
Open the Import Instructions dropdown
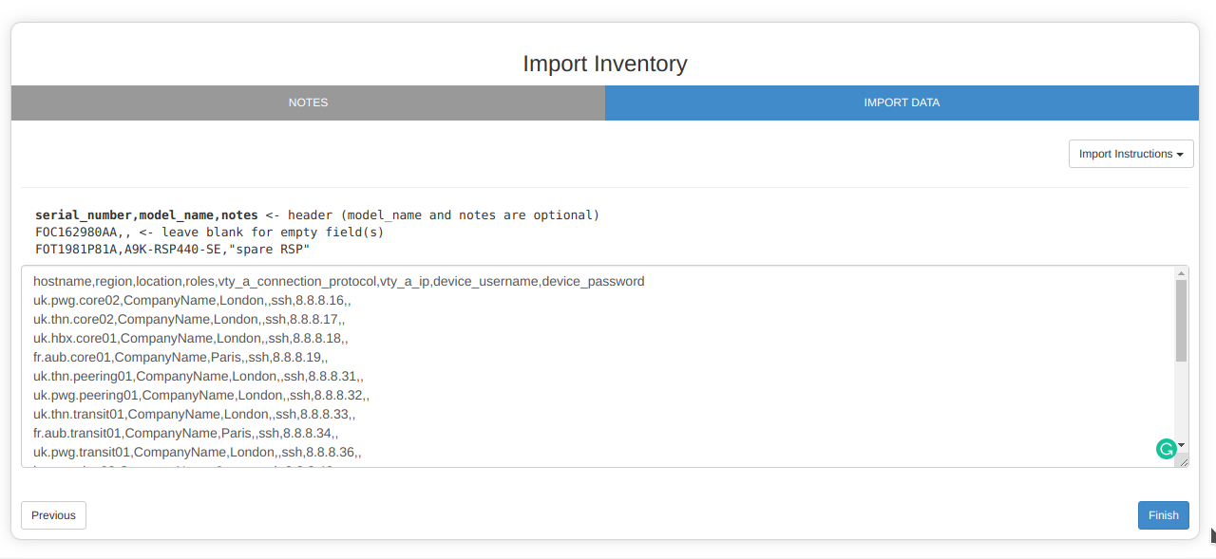[1130, 154]
